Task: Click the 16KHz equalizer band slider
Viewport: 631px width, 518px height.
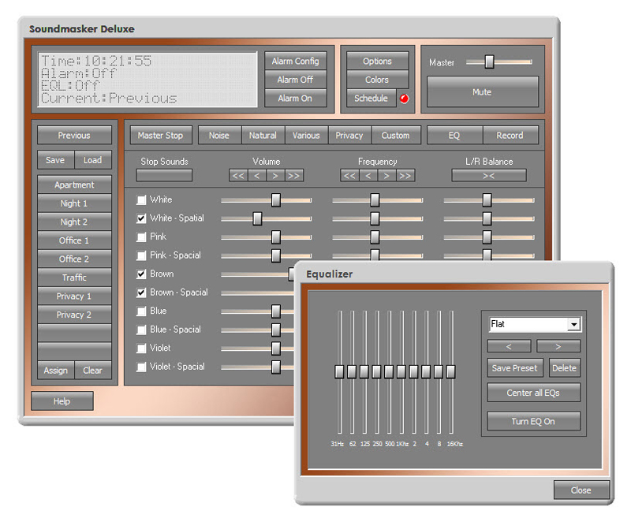Action: 451,372
